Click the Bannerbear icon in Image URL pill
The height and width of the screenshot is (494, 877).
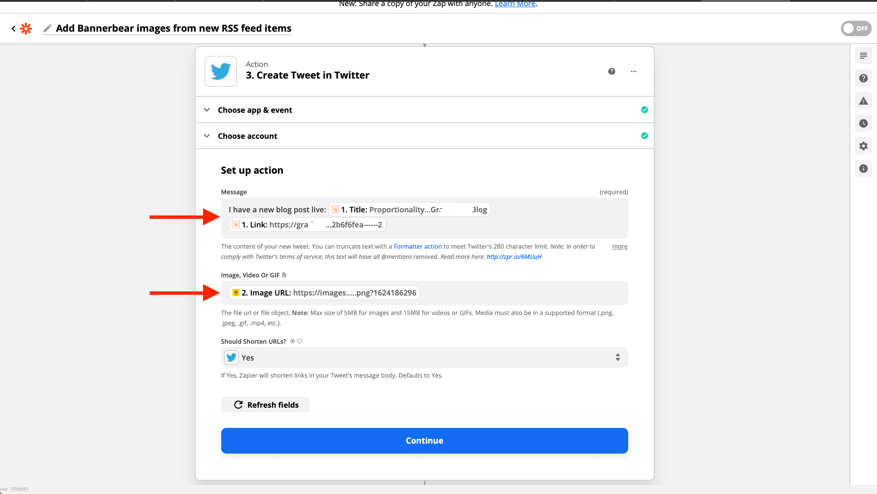(x=236, y=293)
